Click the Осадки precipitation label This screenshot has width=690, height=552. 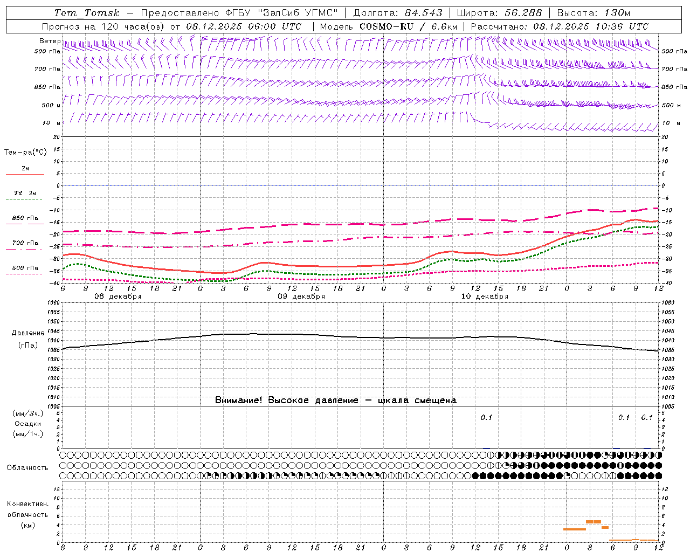click(x=27, y=424)
